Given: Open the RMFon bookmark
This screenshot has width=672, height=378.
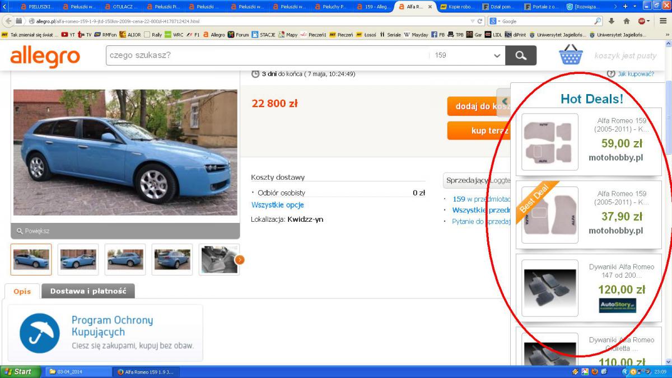Looking at the screenshot, I should point(105,35).
